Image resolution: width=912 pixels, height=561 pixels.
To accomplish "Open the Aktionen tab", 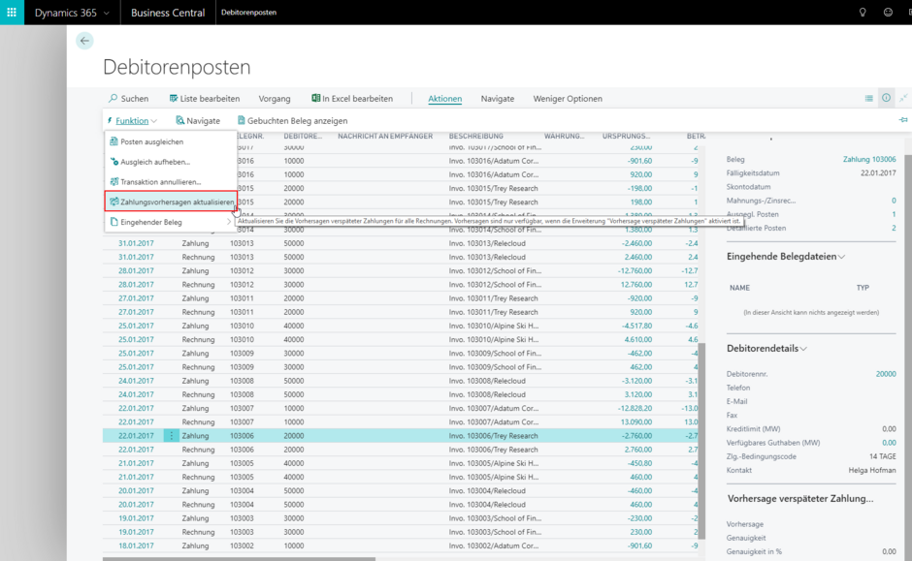I will [445, 99].
